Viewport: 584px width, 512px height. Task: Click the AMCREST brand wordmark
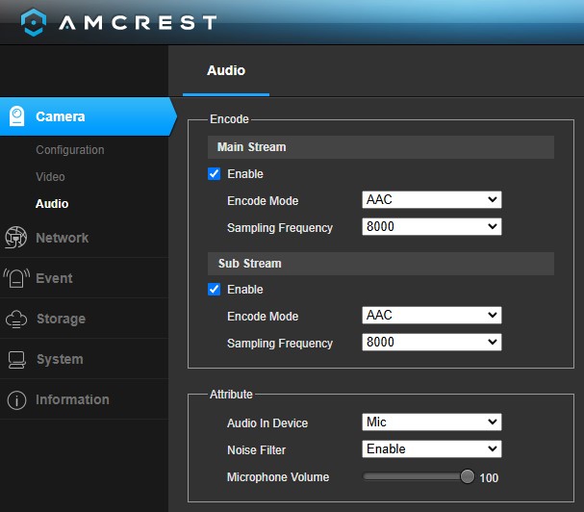[x=138, y=22]
